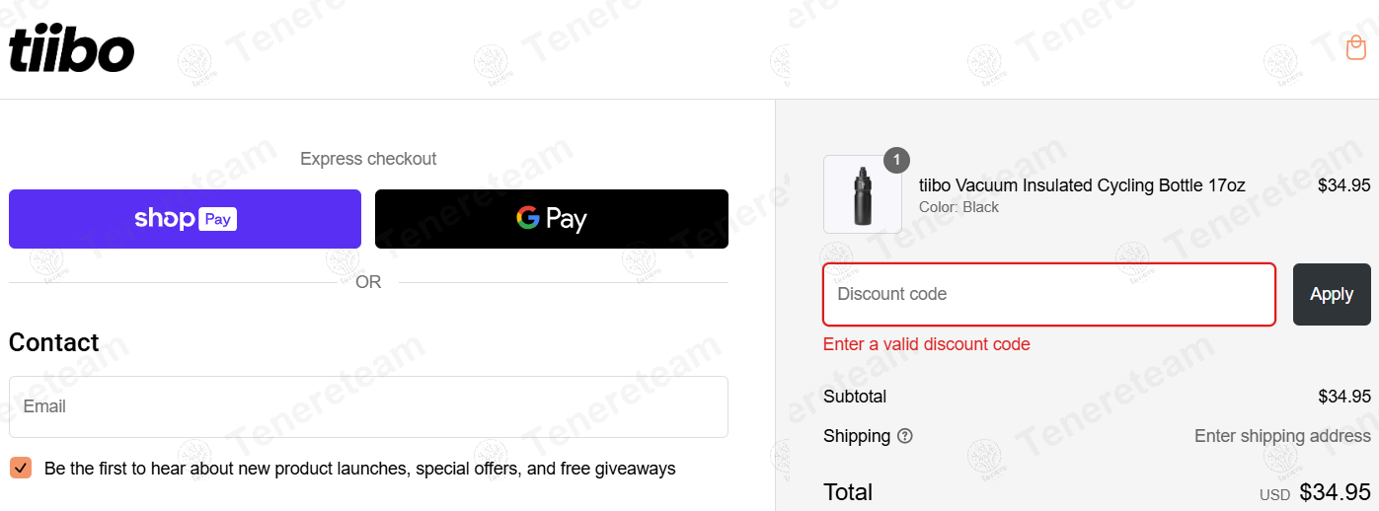Screen dimensions: 1379x511
Task: Click the tiibo logo
Action: pyautogui.click(x=71, y=49)
